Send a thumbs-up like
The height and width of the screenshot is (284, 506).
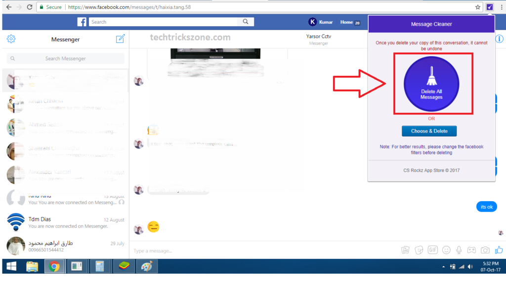(x=499, y=249)
